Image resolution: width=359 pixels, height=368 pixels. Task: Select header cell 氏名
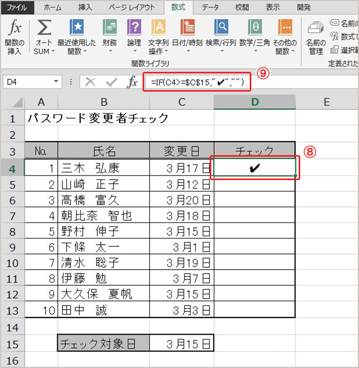[x=104, y=151]
